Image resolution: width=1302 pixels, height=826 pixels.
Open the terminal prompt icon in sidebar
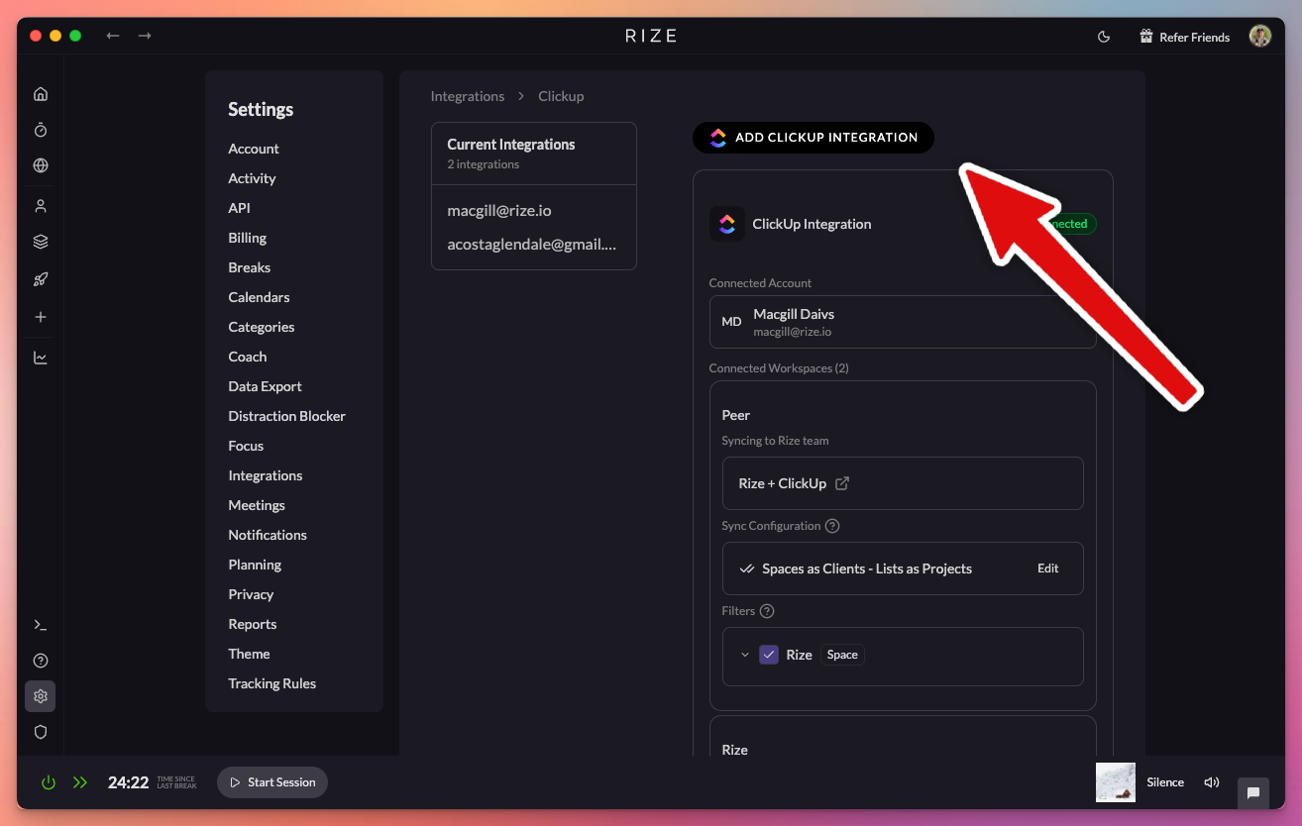click(41, 625)
